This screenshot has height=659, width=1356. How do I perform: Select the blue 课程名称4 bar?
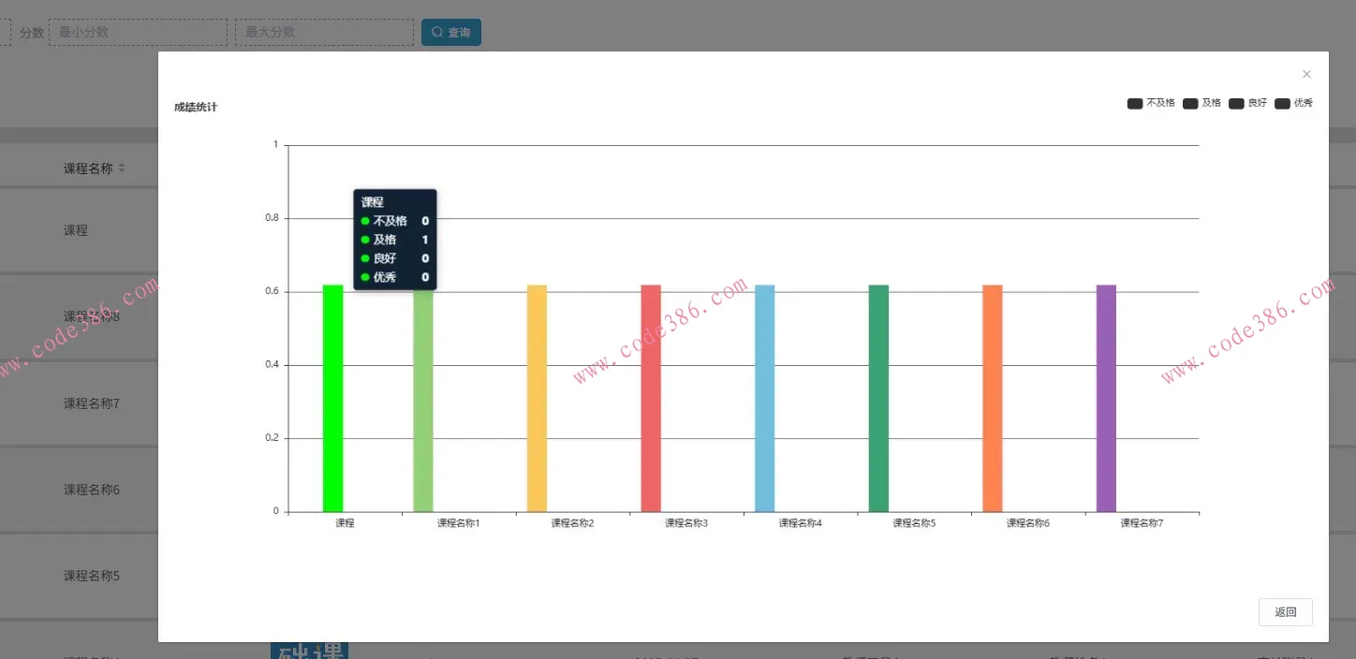click(765, 399)
